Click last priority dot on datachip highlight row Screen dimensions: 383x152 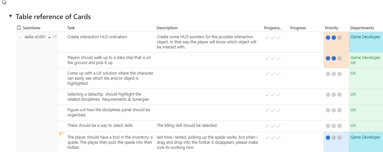click(340, 95)
